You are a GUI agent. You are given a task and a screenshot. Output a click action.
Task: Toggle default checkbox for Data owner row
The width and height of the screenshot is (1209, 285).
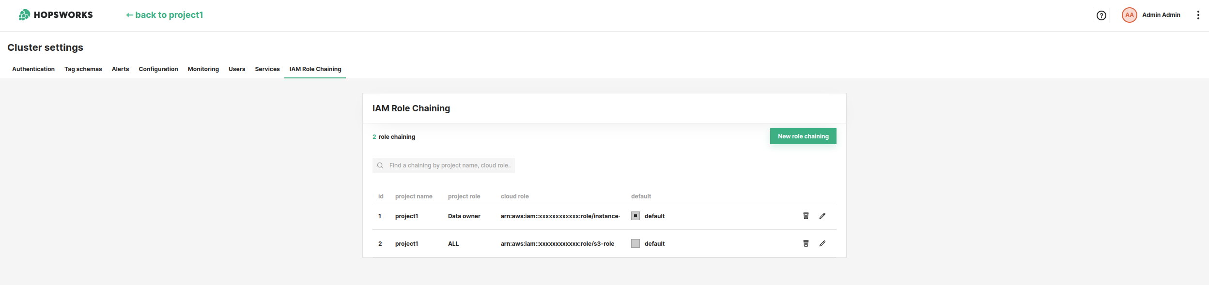click(635, 216)
